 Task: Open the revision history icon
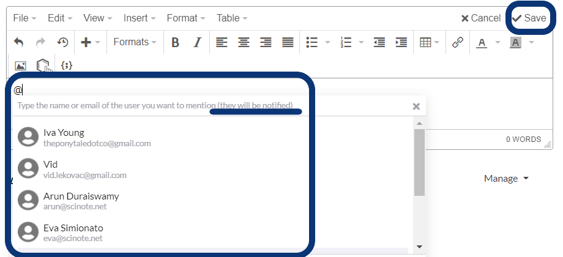(62, 42)
